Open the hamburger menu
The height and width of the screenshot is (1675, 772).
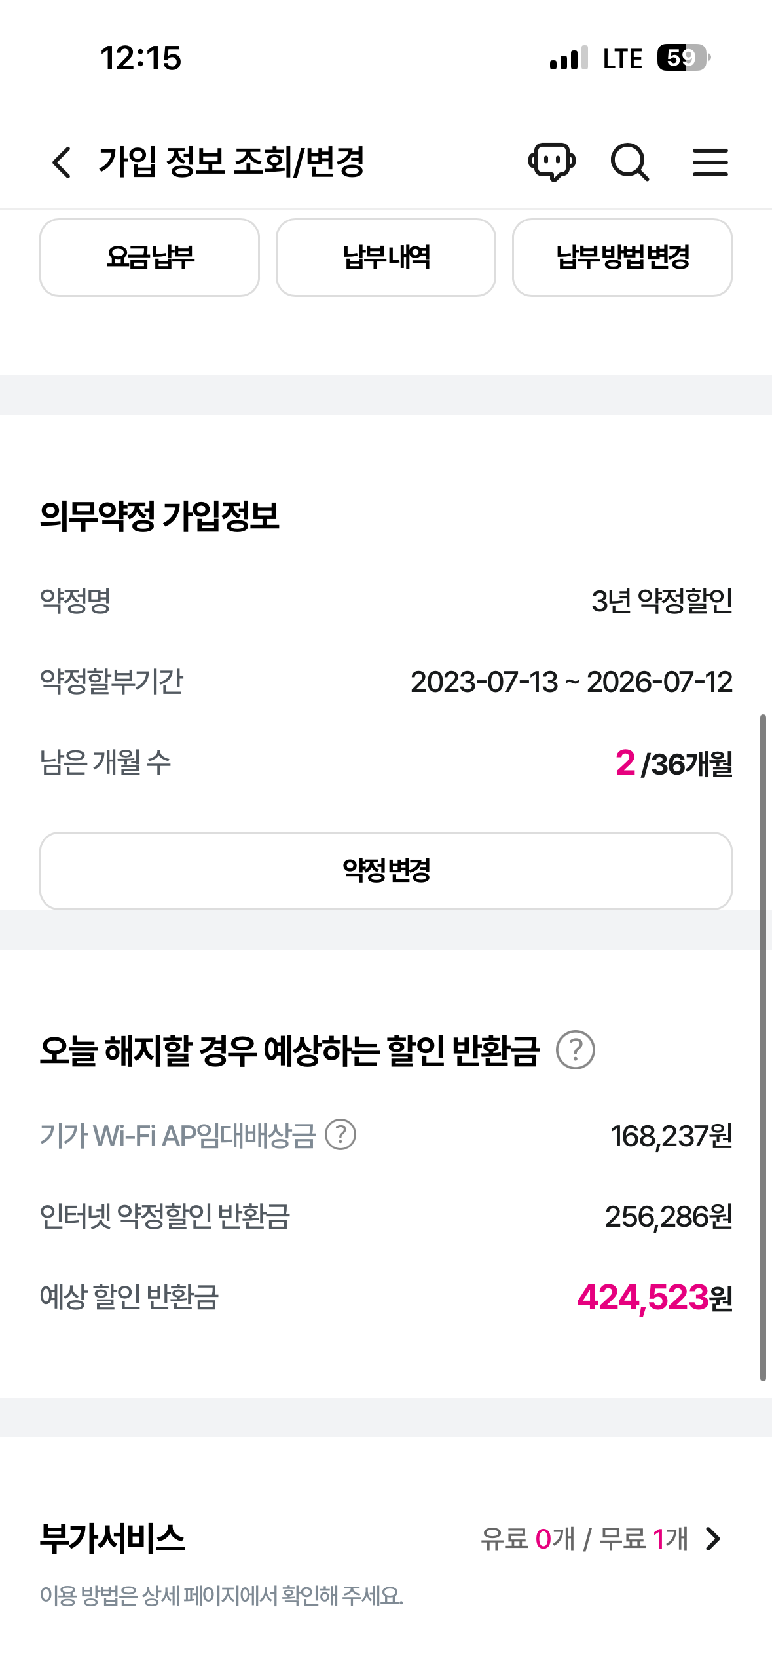710,162
